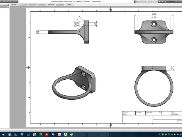Click the Précédente page button
182x137 pixels.
tap(33, 5)
